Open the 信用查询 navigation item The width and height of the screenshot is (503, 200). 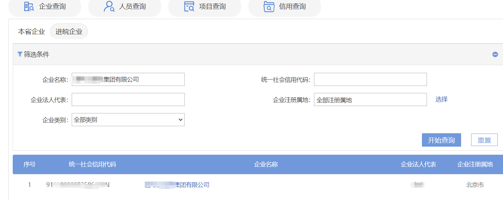[x=285, y=6]
